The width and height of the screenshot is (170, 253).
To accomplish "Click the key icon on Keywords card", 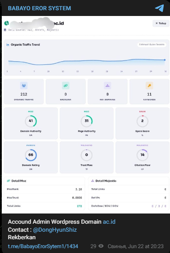I will pos(149,86).
